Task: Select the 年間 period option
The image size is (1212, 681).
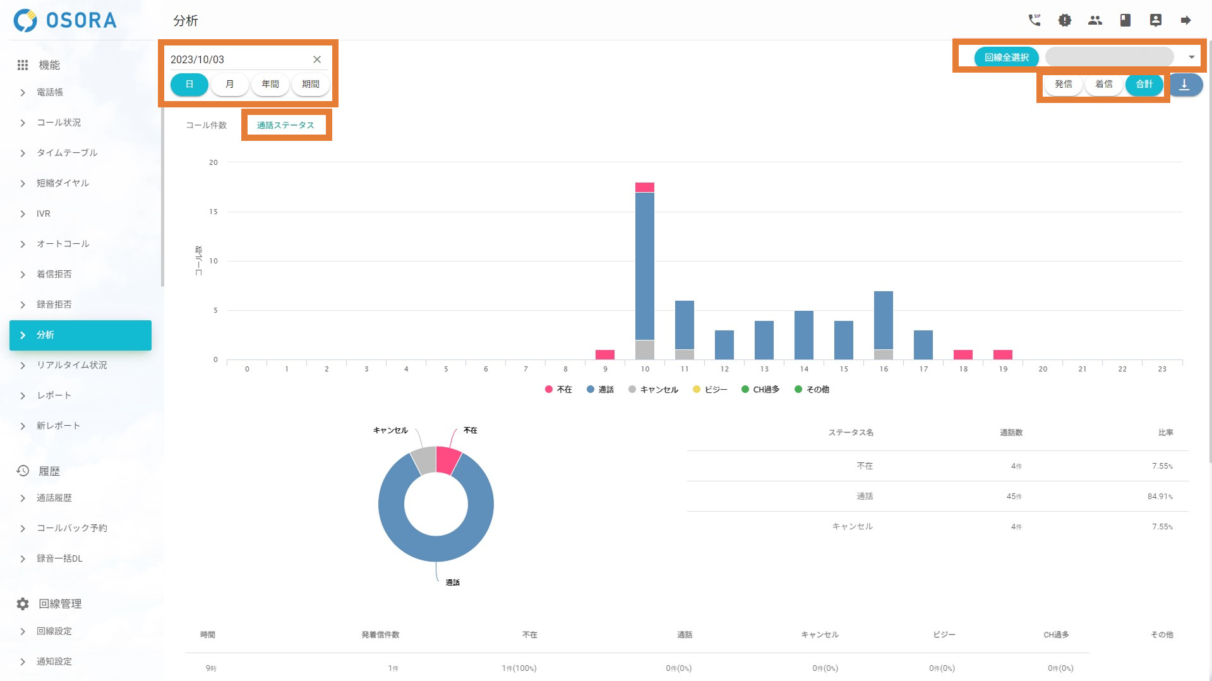Action: pyautogui.click(x=270, y=84)
